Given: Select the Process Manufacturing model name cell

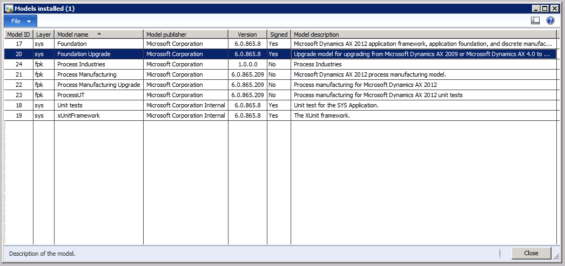Looking at the screenshot, I should tap(99, 74).
